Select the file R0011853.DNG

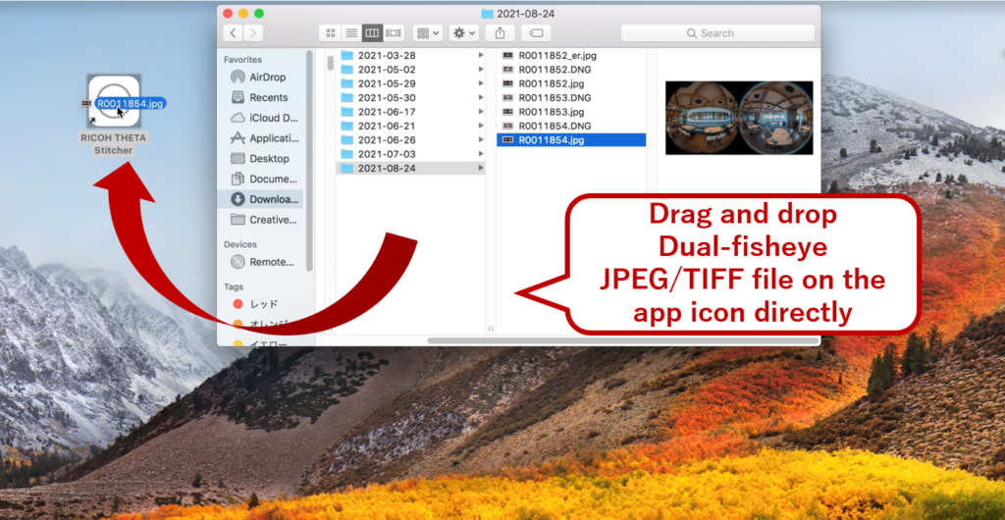pyautogui.click(x=572, y=97)
